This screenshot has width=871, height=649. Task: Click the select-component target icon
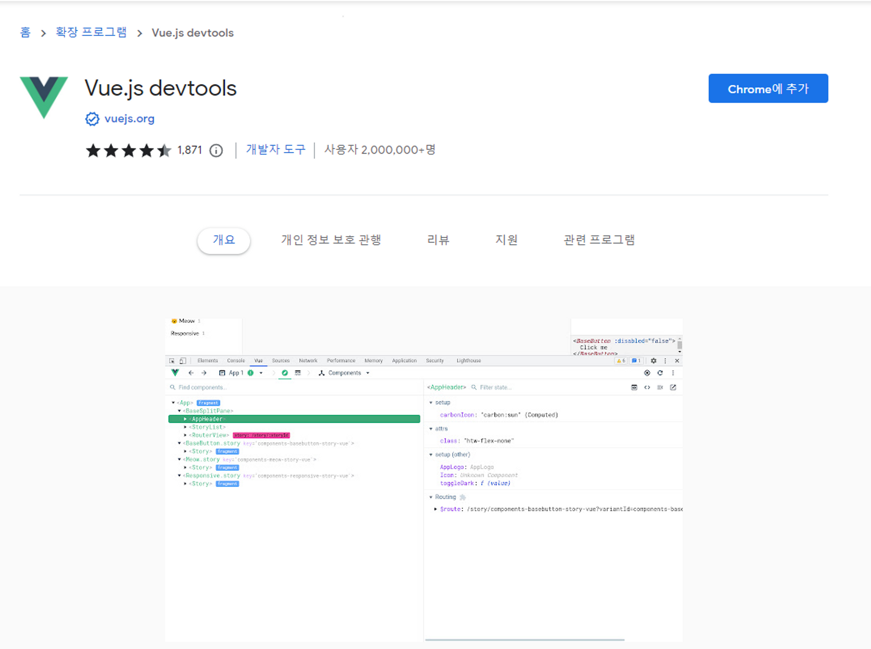coord(647,373)
